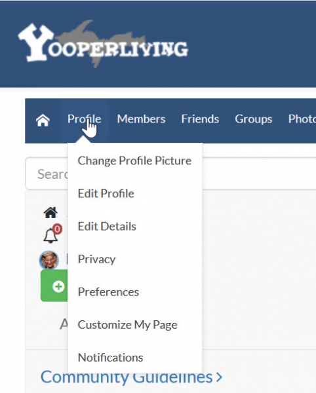Click into the Search input field
The height and width of the screenshot is (393, 316).
[170, 174]
